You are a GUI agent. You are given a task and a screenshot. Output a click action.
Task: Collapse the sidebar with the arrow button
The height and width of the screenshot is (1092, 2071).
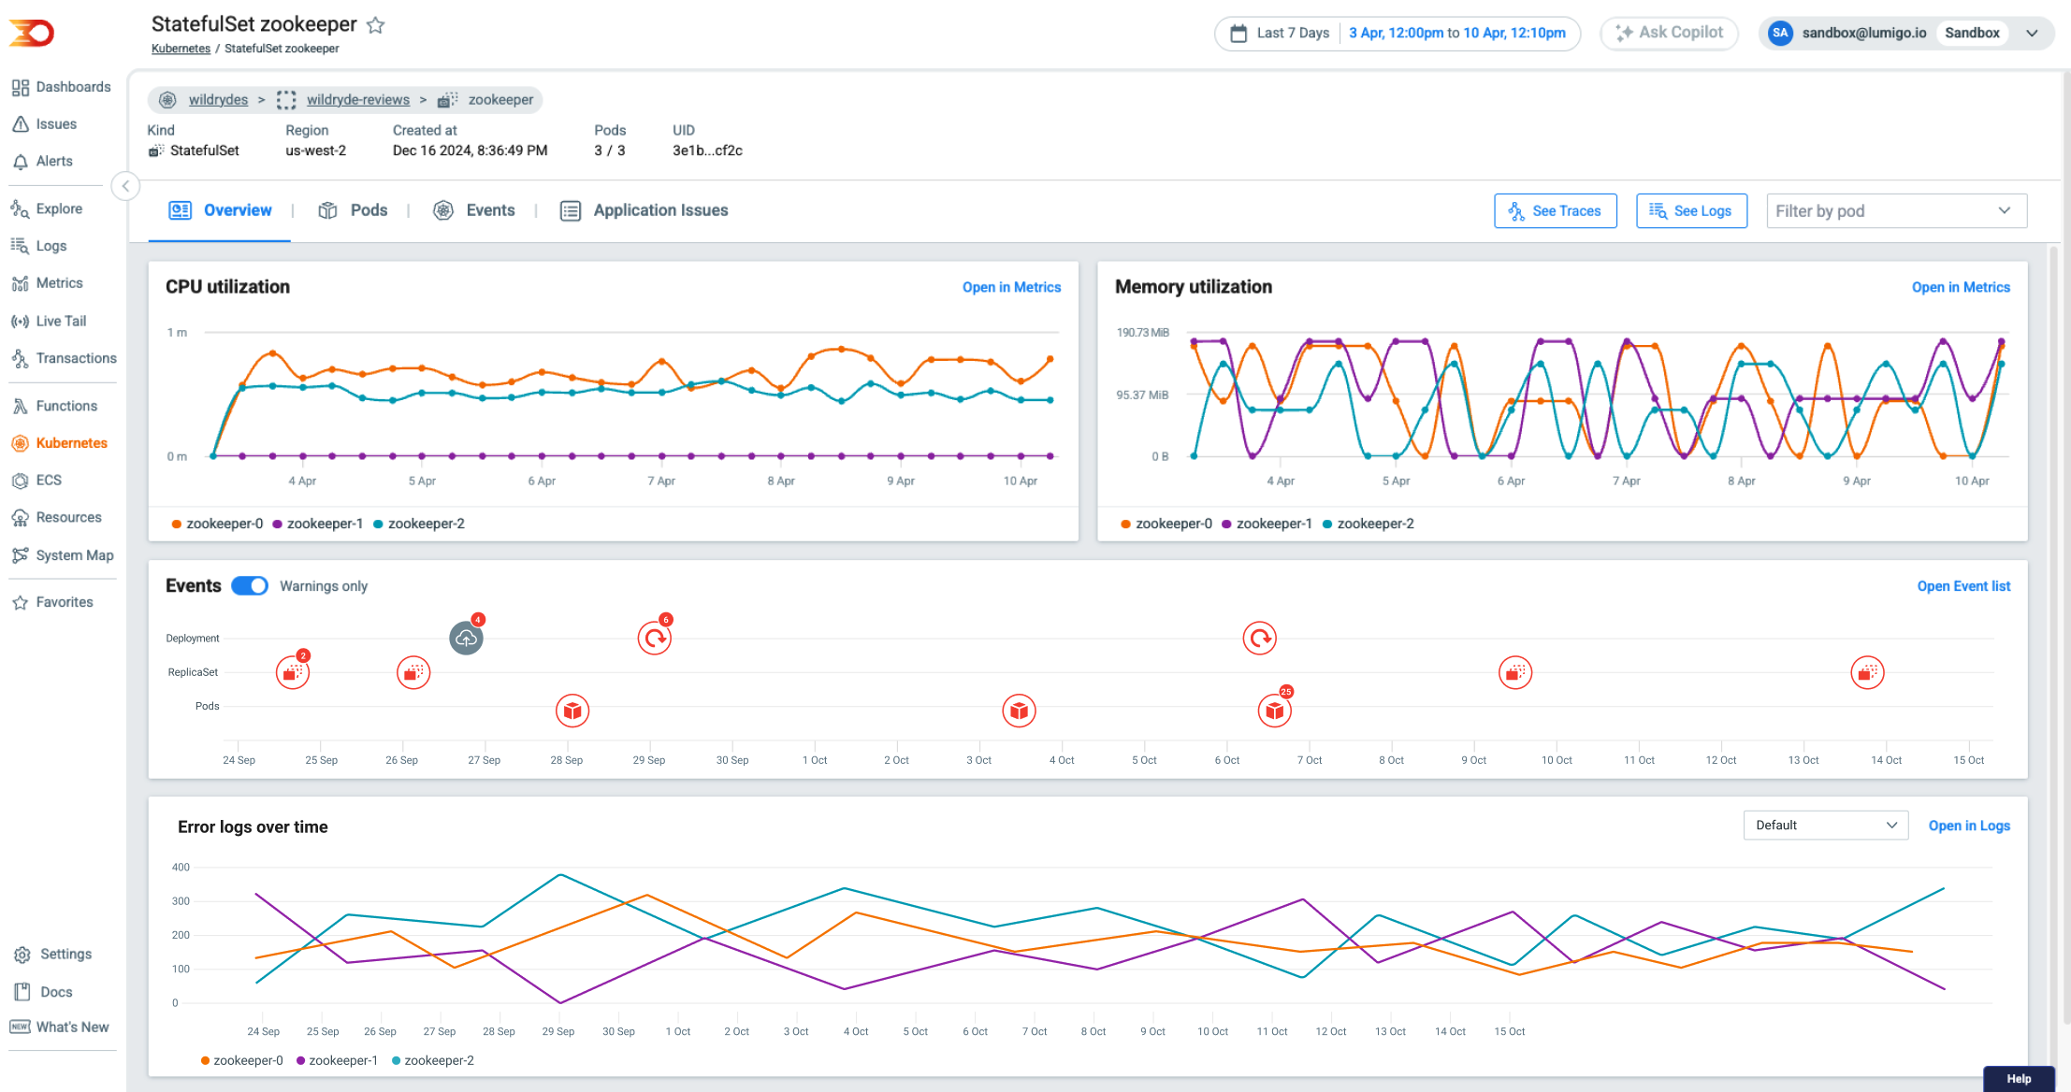(x=125, y=186)
